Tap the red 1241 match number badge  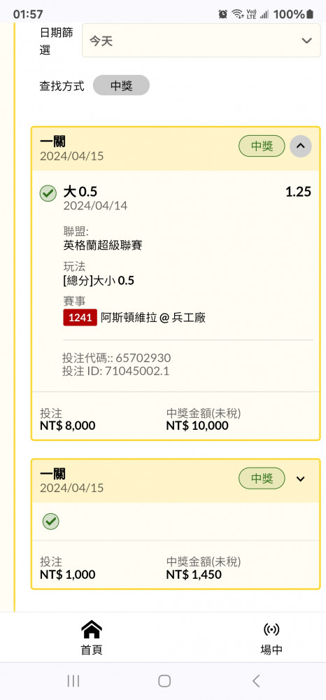click(x=80, y=317)
